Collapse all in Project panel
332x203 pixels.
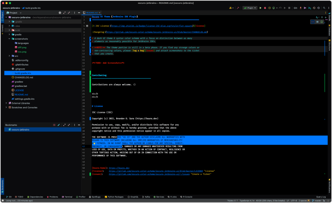point(69,13)
